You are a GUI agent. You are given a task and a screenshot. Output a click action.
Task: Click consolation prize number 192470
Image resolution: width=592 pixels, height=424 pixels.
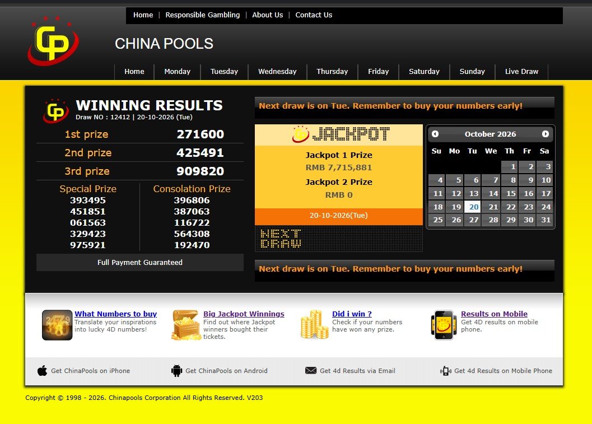tap(192, 245)
